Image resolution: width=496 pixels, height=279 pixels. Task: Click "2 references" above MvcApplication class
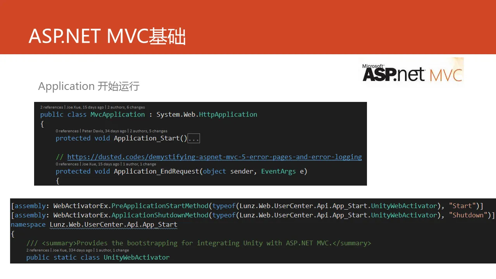pyautogui.click(x=52, y=107)
